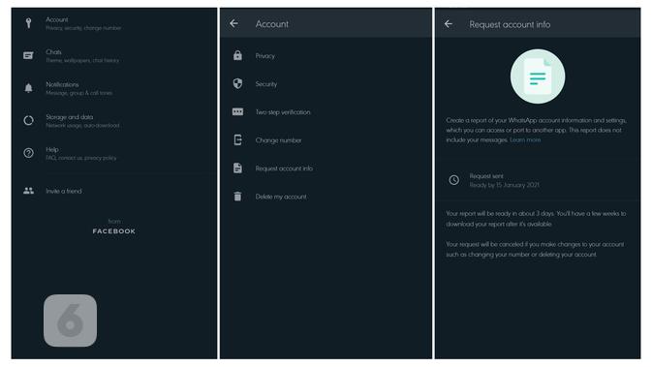The width and height of the screenshot is (652, 367).
Task: Tap 'Theme, wallpapers, chat history' subtitle
Action: click(x=82, y=61)
